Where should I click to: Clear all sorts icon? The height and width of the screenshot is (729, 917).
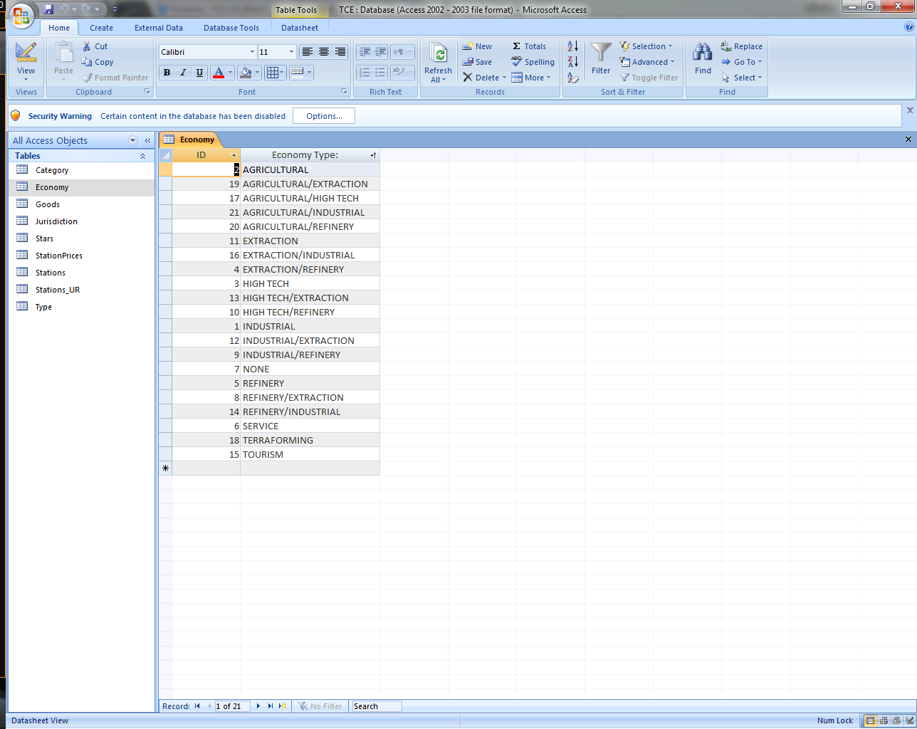tap(572, 78)
